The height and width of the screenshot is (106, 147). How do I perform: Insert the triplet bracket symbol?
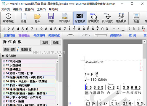(86, 35)
